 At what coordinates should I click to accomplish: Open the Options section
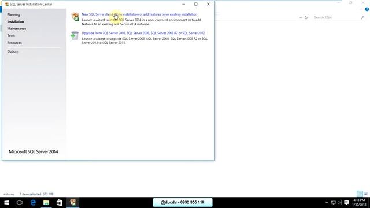tap(13, 51)
